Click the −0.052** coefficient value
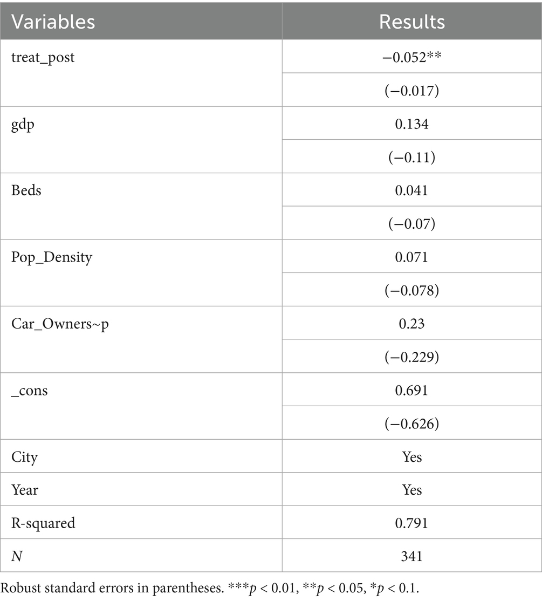Image resolution: width=542 pixels, height=601 pixels. pyautogui.click(x=411, y=57)
